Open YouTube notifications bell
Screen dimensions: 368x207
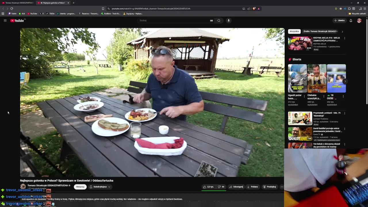351,20
